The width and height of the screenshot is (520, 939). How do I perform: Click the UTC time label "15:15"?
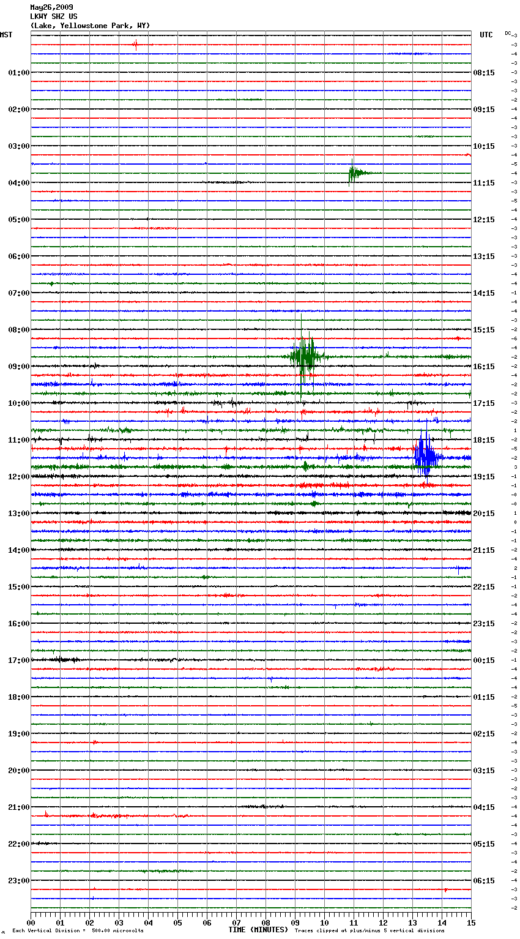(x=484, y=330)
